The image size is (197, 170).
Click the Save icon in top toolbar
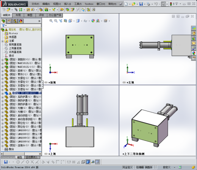(141, 4)
